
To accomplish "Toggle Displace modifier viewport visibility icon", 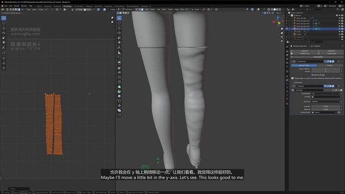I will [330, 86].
